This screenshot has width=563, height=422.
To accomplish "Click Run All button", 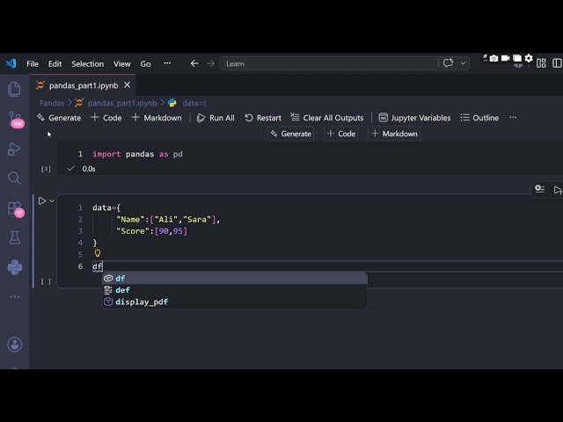I will [216, 118].
